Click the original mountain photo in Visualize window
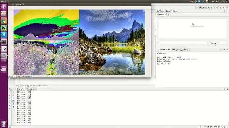229x128 pixels. tap(112, 42)
